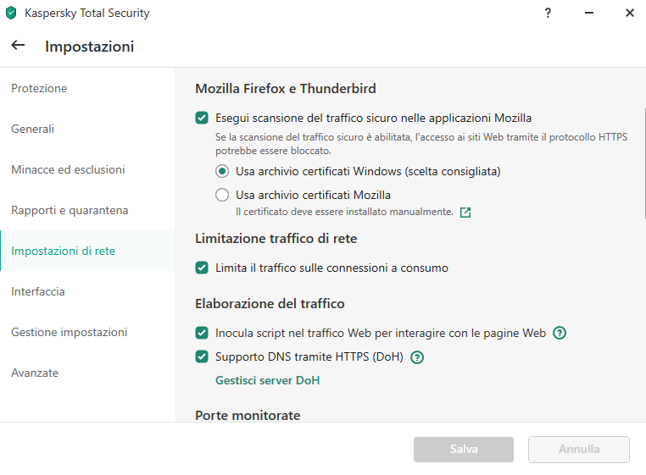Minimize the Kaspersky window
This screenshot has height=475, width=646.
tap(589, 13)
